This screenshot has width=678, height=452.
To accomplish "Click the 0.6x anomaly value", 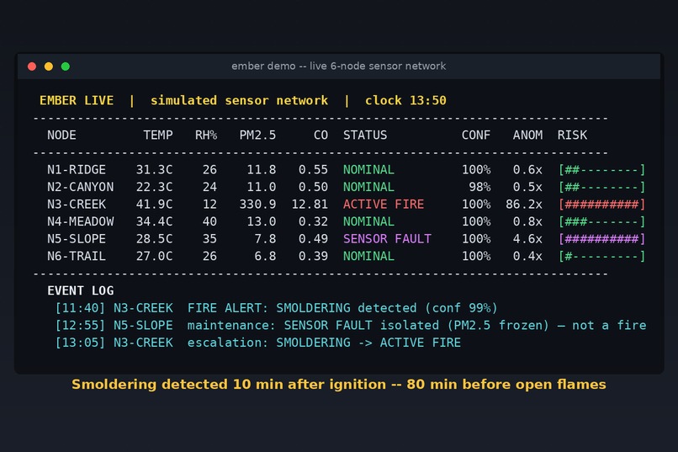I will pyautogui.click(x=528, y=169).
